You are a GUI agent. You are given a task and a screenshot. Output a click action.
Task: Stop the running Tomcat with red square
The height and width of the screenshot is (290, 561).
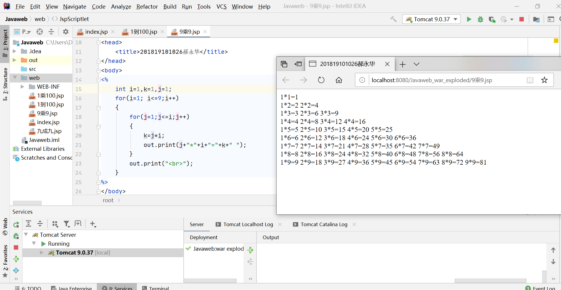[522, 19]
